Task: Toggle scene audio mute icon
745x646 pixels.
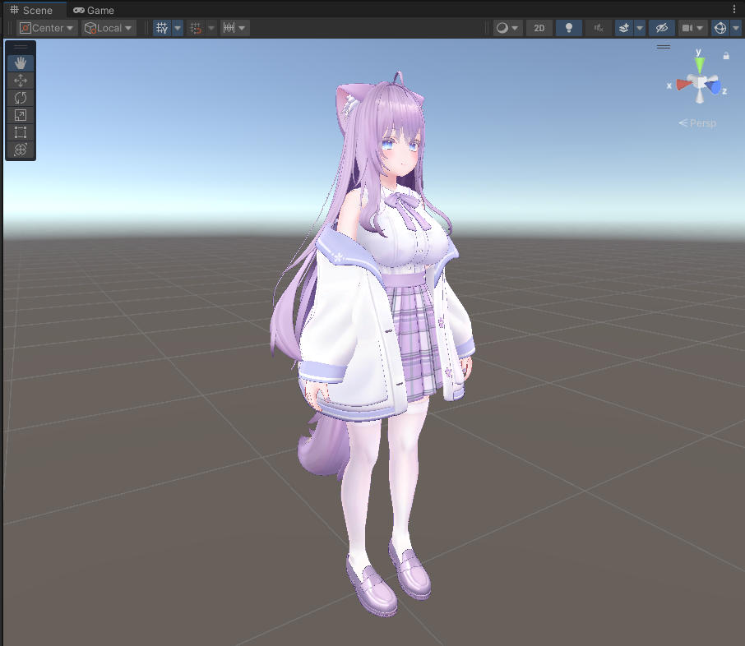Action: click(599, 28)
